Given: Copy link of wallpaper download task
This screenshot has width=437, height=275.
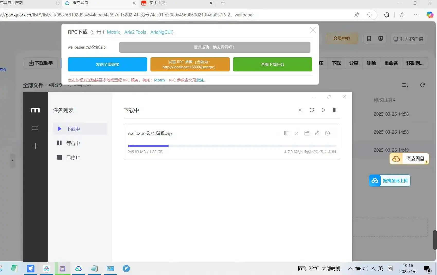Looking at the screenshot, I should [317, 133].
